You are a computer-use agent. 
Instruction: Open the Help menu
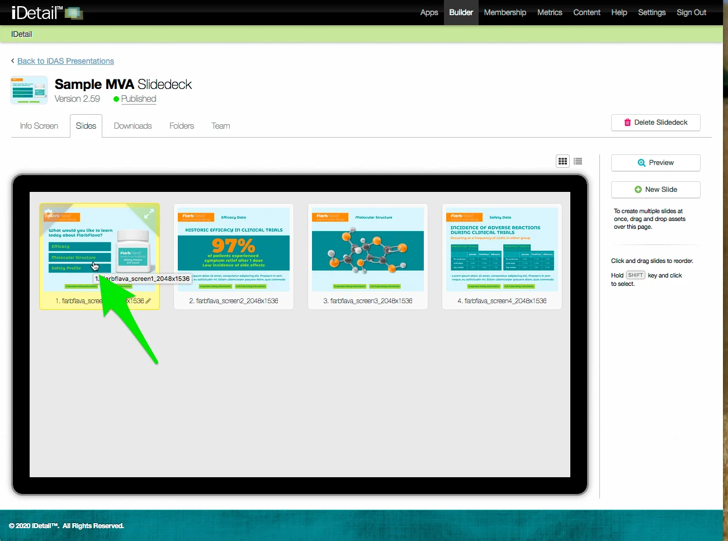619,12
